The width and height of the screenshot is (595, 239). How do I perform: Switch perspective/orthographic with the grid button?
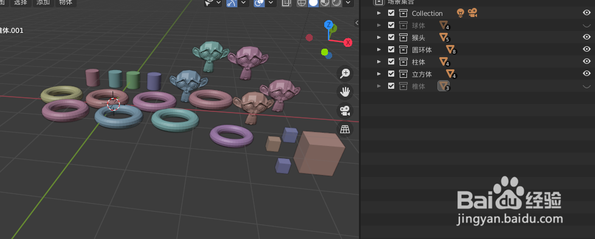point(345,130)
